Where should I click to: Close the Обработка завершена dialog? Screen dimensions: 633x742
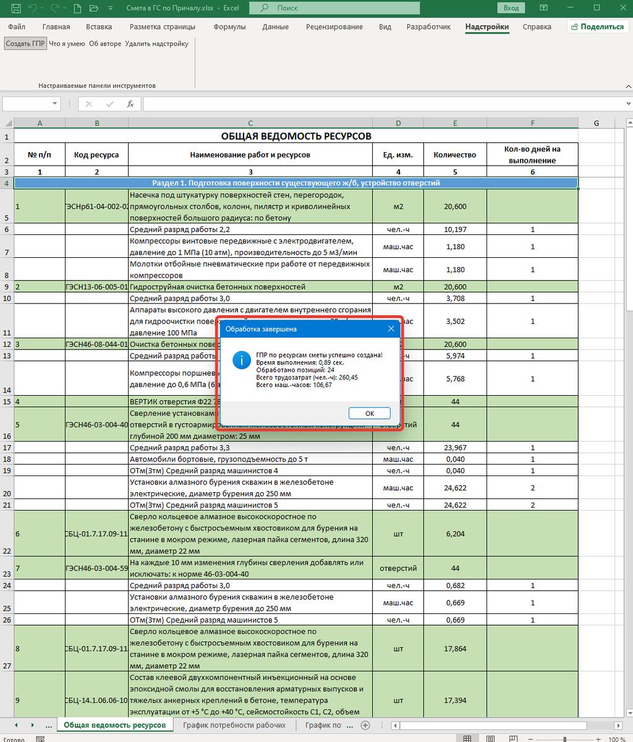pos(391,329)
